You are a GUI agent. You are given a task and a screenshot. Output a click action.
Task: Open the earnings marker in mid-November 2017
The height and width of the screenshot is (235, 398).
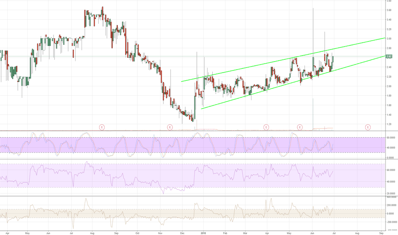pos(170,127)
